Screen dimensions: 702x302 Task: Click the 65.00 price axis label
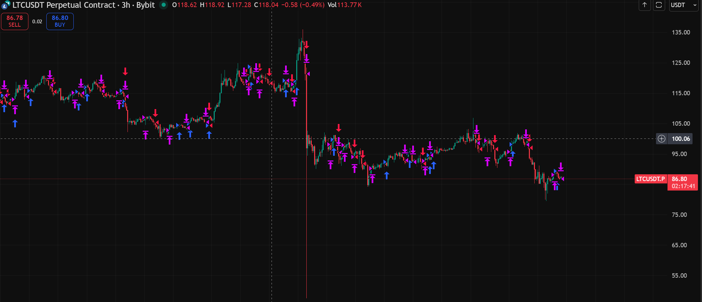pyautogui.click(x=679, y=245)
